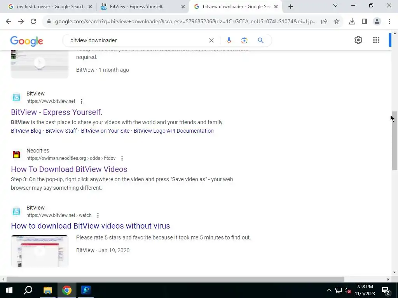Switch to BitView - Express Yourself tab
This screenshot has height=298, width=398.
[142, 7]
